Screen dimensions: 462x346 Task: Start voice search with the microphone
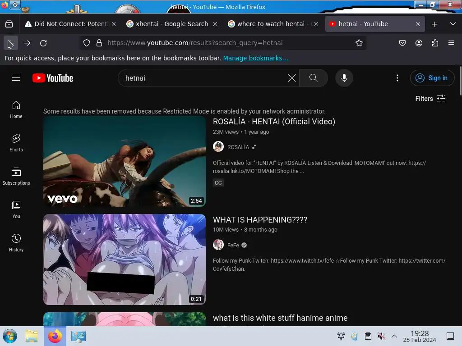(x=344, y=78)
